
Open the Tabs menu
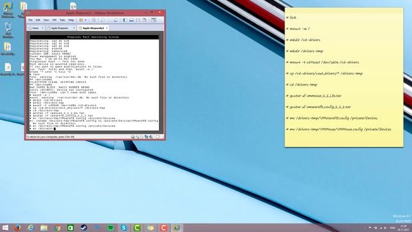pos(62,20)
